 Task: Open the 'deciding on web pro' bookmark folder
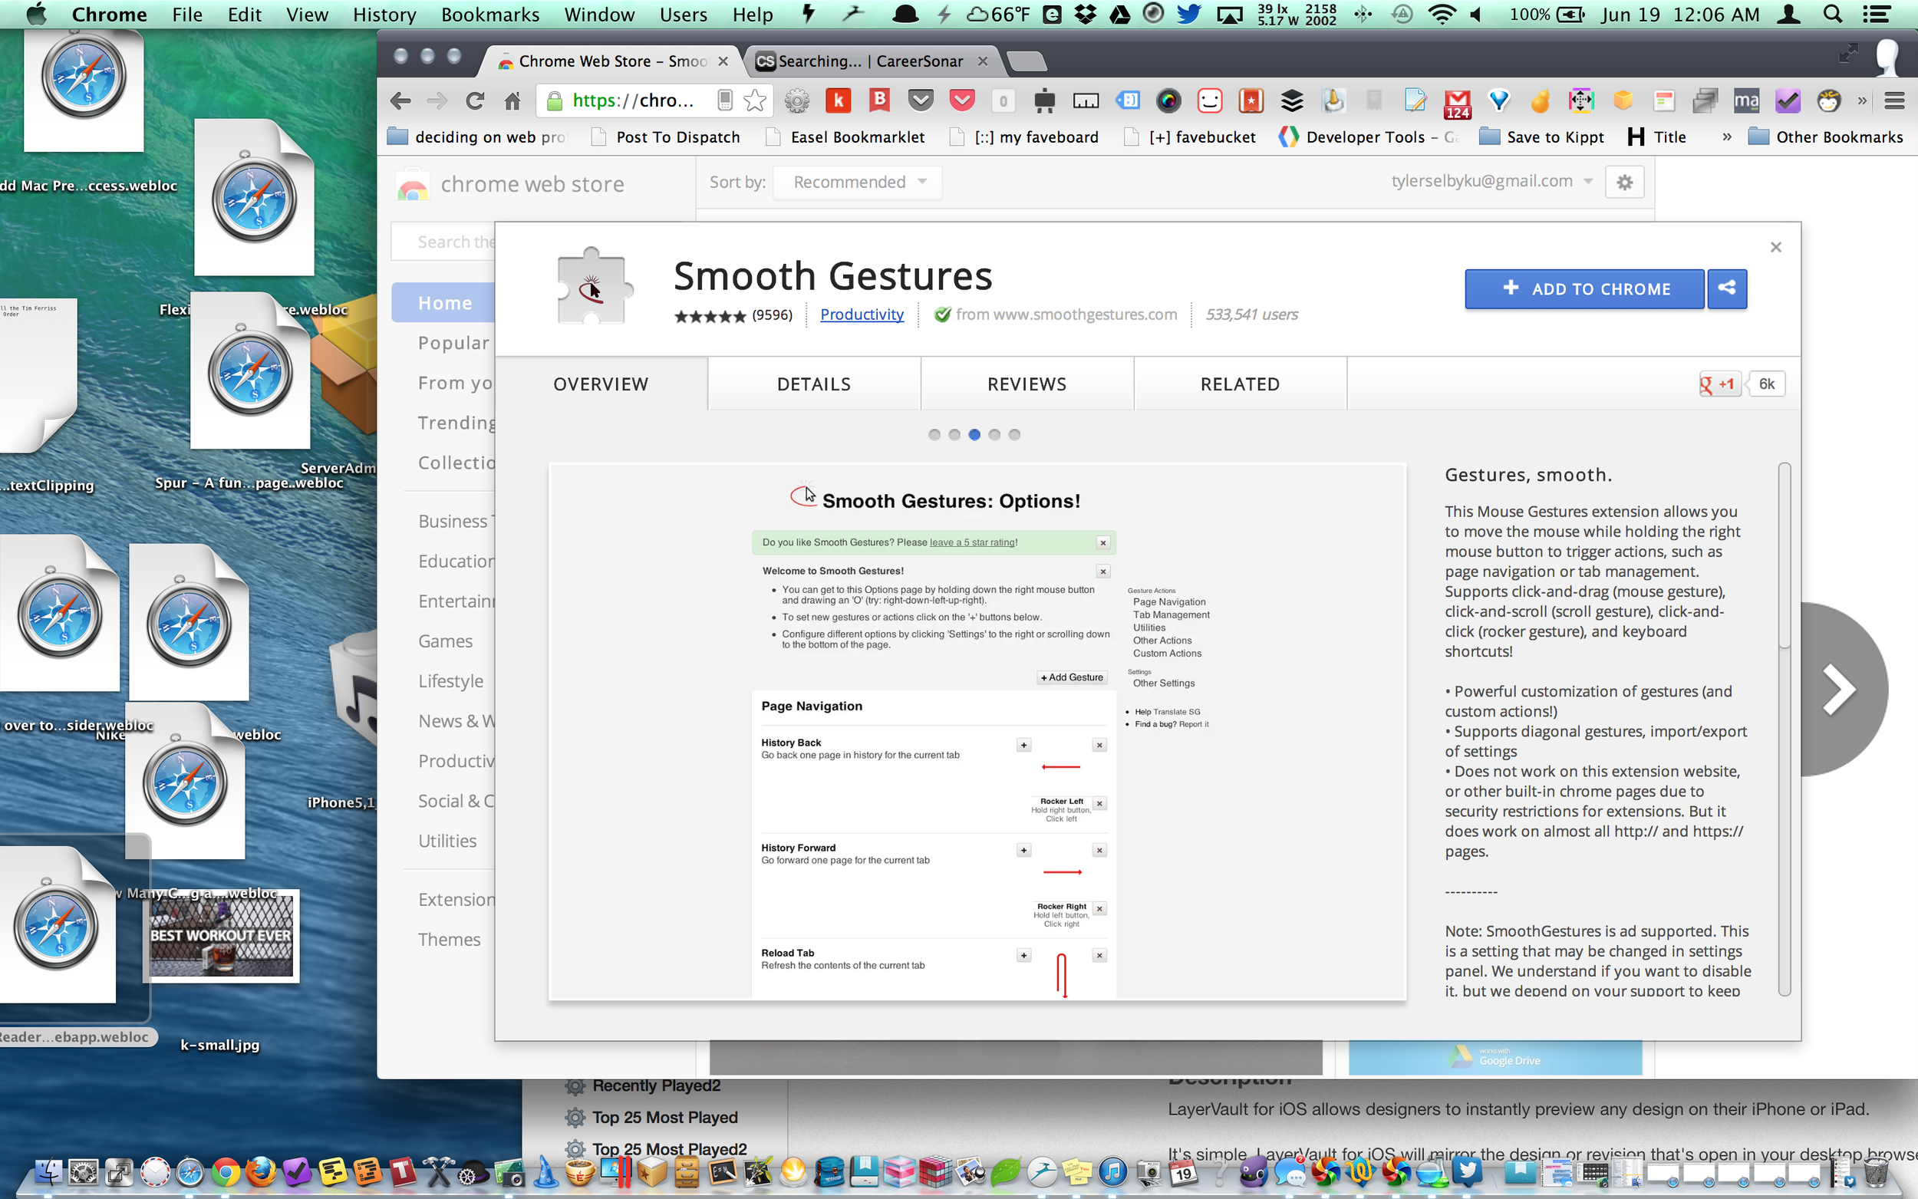coord(477,137)
